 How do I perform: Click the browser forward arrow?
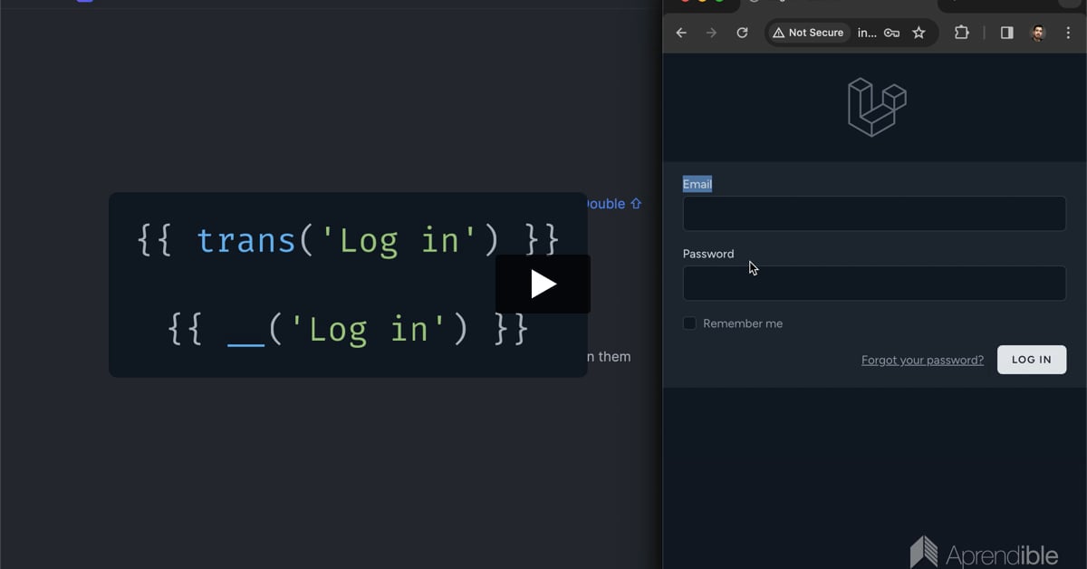(x=711, y=33)
